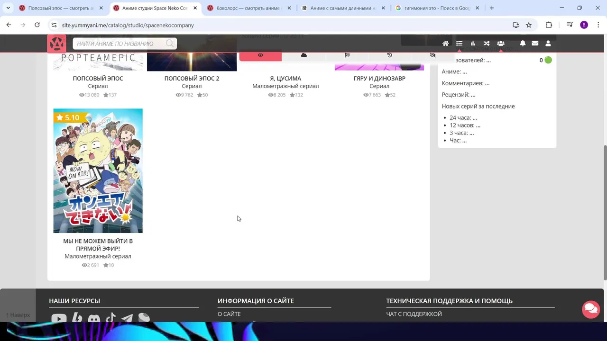Open the user profile icon in the header

click(x=548, y=43)
